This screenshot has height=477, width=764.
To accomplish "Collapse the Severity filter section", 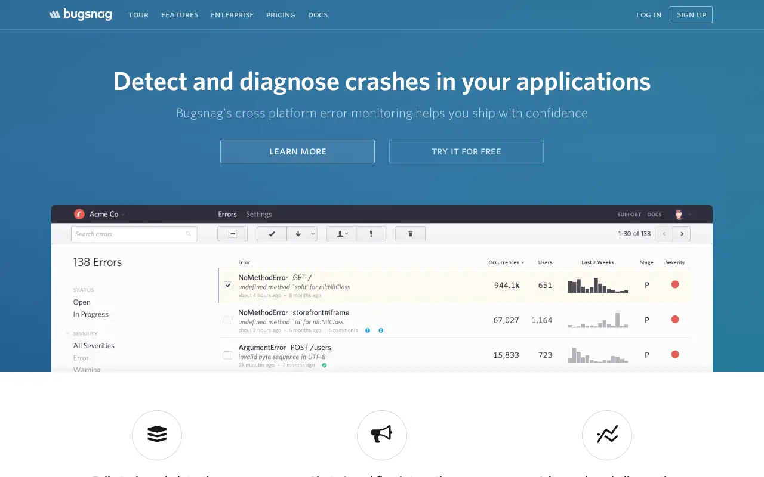I will (68, 333).
